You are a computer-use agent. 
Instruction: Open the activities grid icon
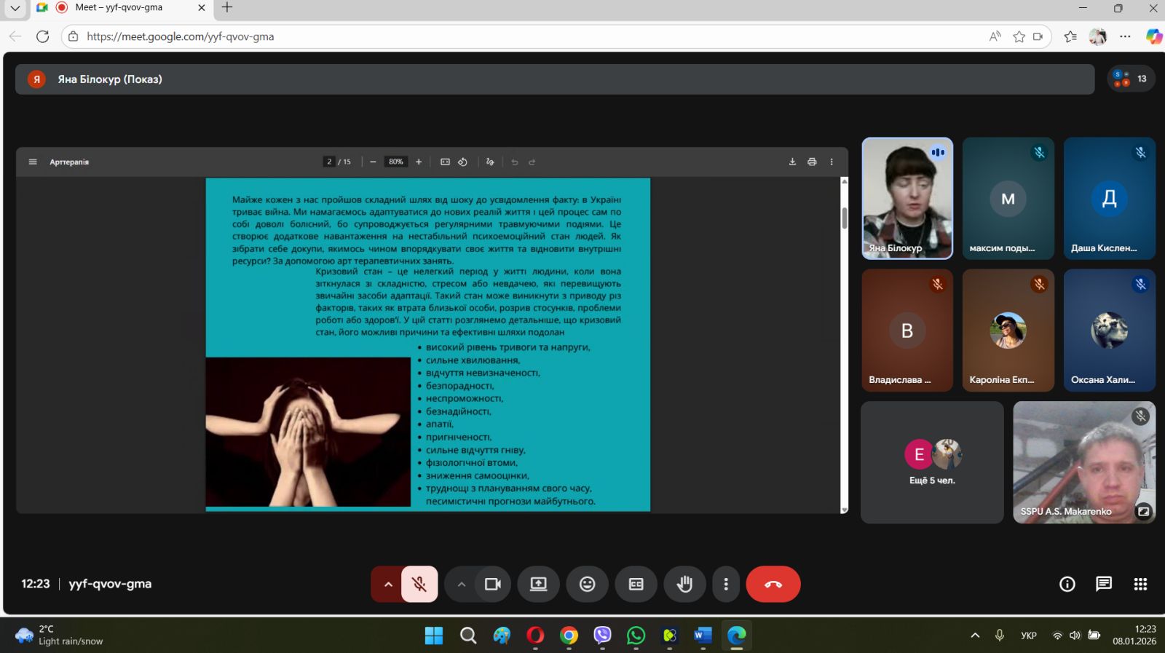[x=1140, y=584]
